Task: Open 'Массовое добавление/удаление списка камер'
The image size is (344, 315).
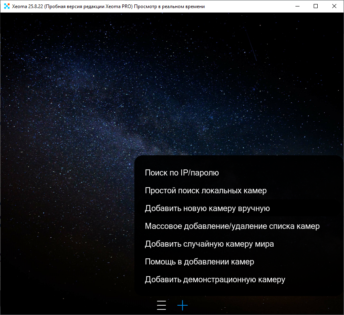Action: pyautogui.click(x=232, y=226)
